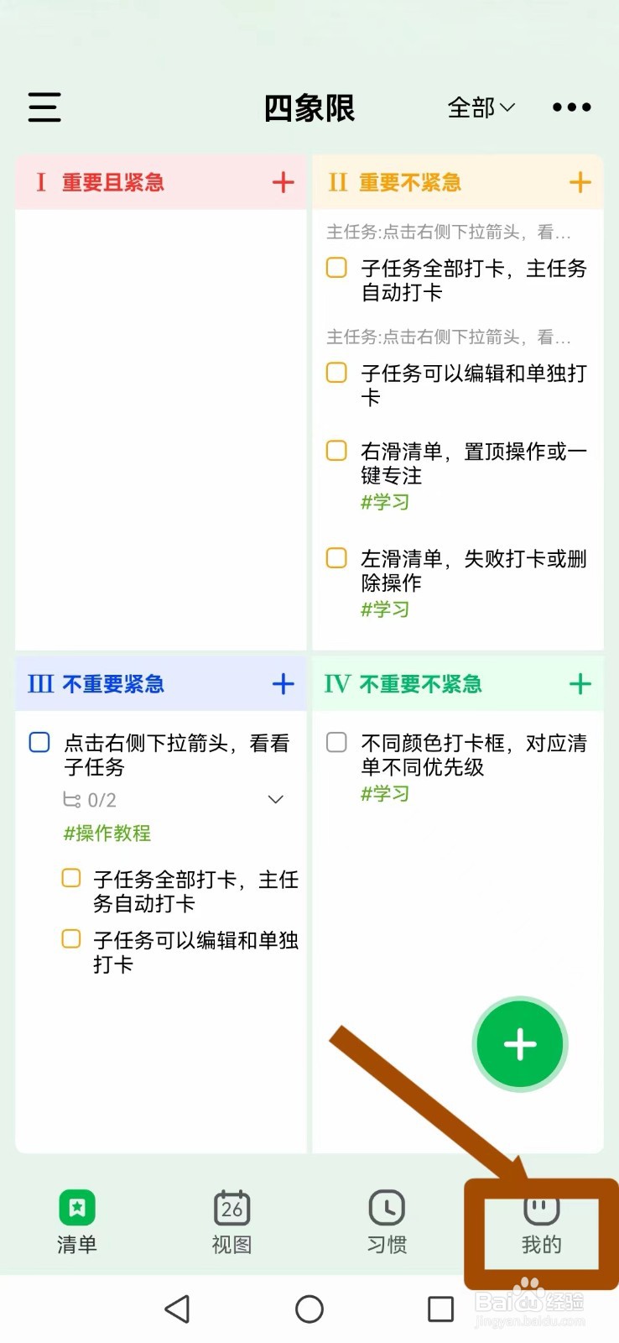Open the three-dot more options menu

click(x=571, y=107)
